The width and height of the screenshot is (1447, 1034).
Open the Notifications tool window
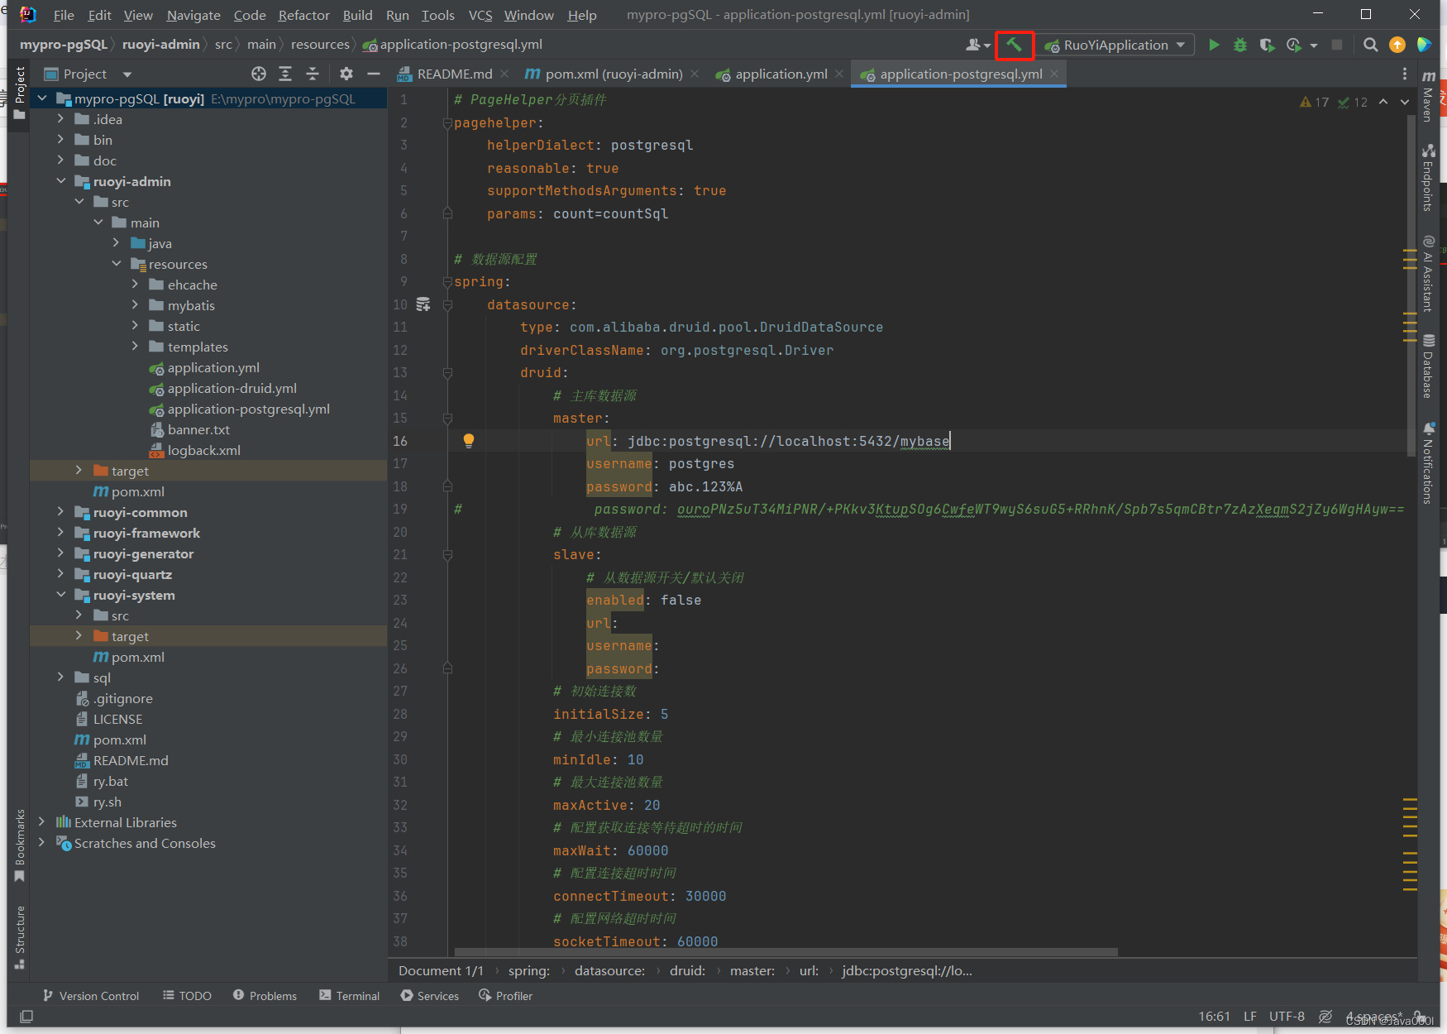1428,463
